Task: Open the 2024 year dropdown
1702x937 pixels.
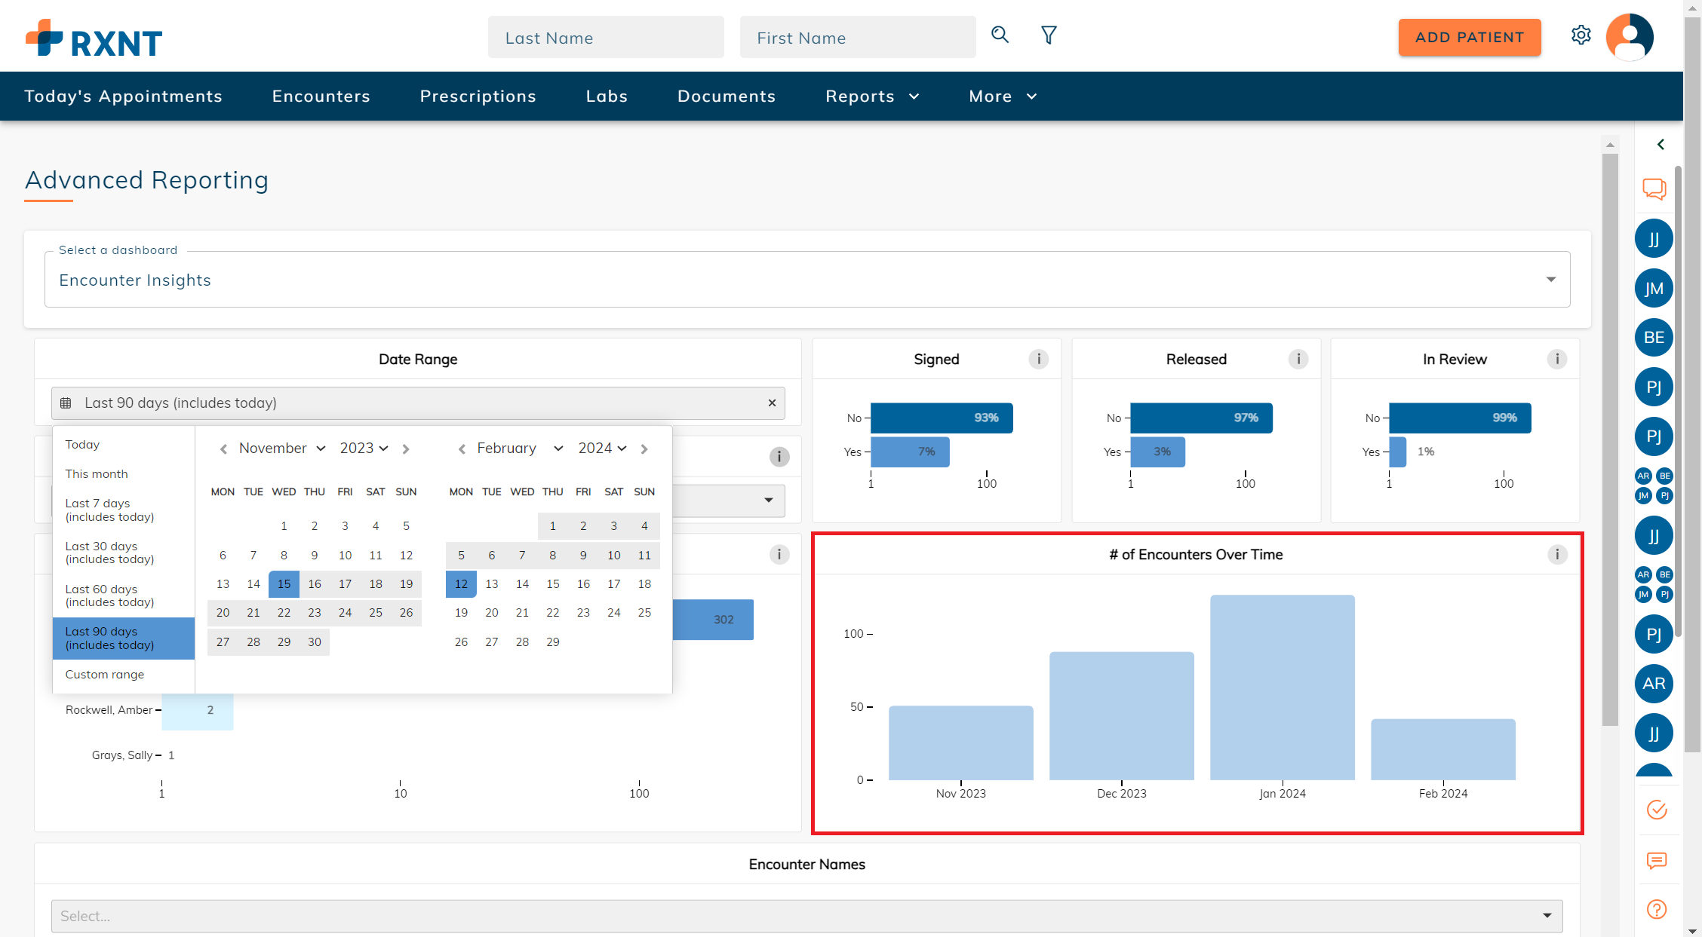Action: (602, 448)
